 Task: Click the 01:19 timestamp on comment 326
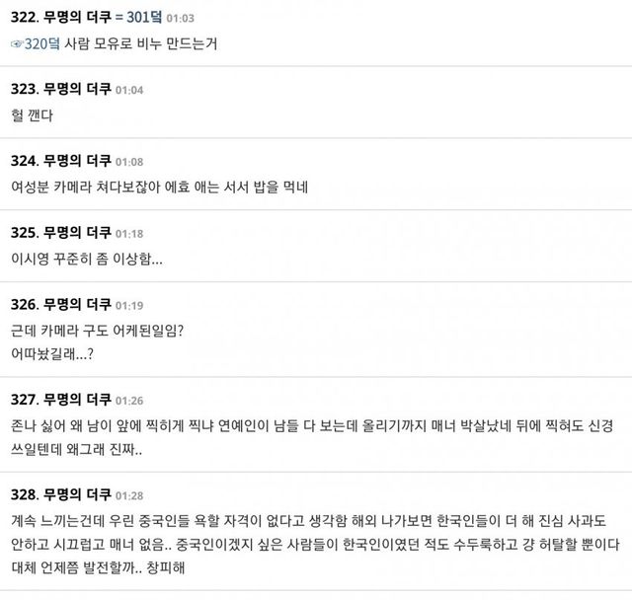(x=129, y=306)
